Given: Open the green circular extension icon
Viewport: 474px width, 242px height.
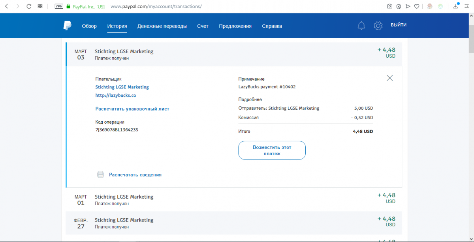Looking at the screenshot, I should (x=440, y=6).
